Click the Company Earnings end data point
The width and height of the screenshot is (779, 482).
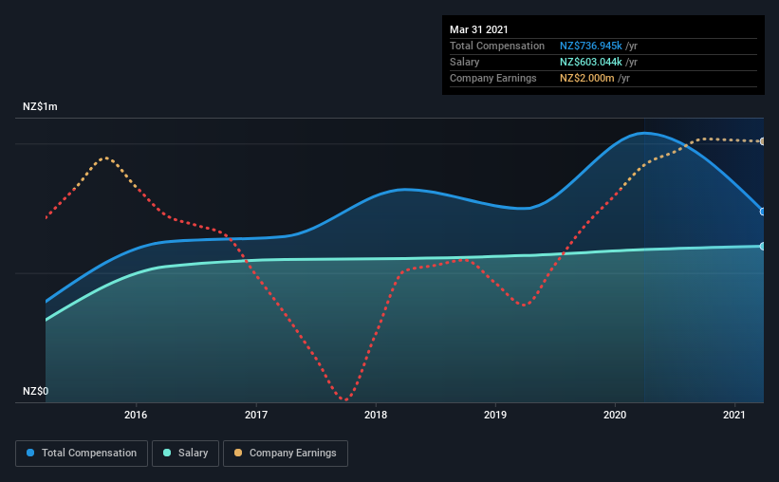(x=763, y=141)
